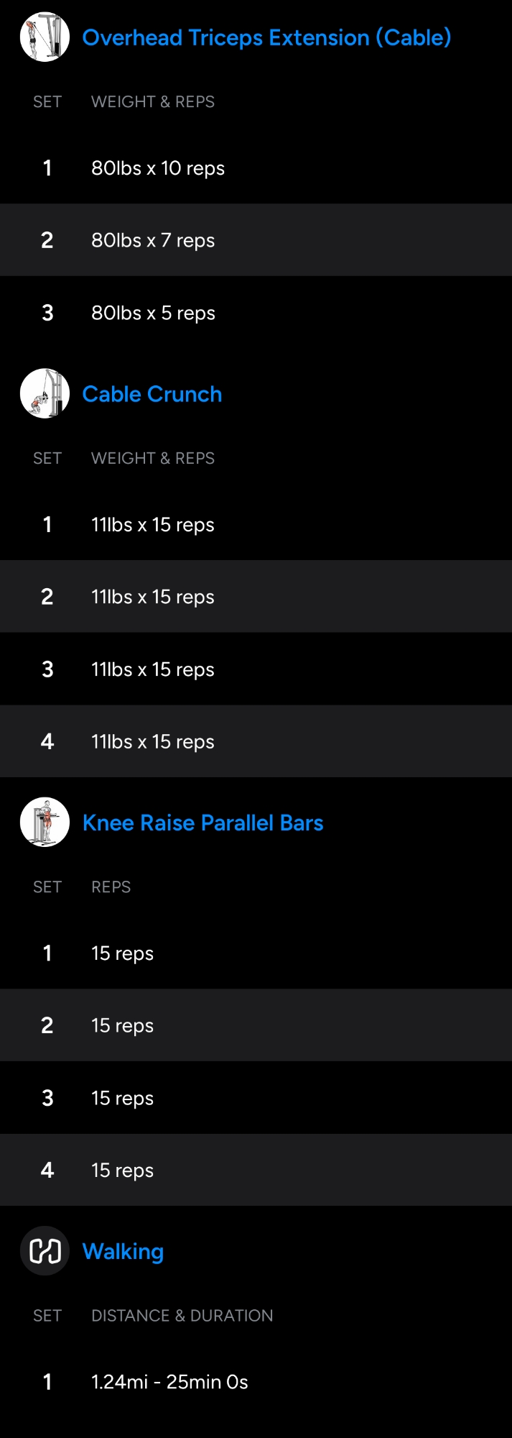Tap the Knee Raise REPS column header

pyautogui.click(x=111, y=887)
